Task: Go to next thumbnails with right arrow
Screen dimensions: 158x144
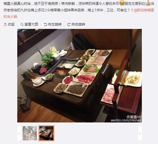Action: [x=140, y=134]
